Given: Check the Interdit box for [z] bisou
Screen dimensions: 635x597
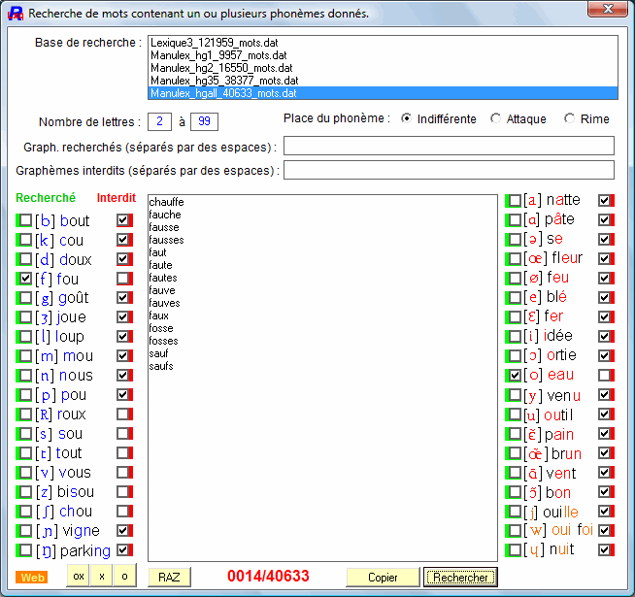Looking at the screenshot, I should click(x=122, y=492).
